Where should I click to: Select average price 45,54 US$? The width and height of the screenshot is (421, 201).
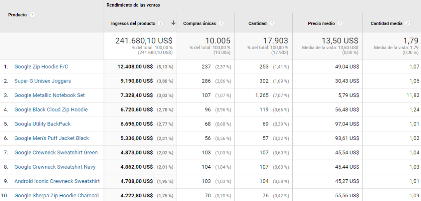(347, 153)
